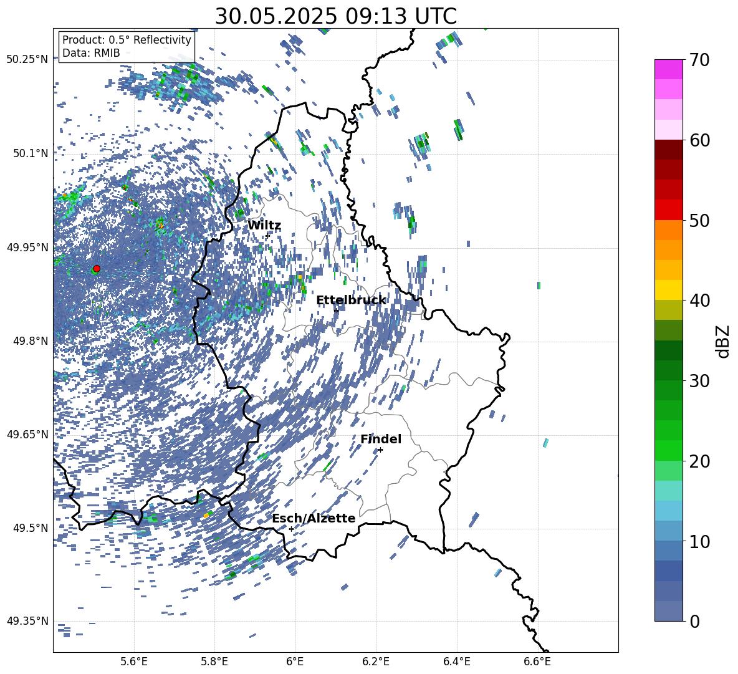This screenshot has width=738, height=674.
Task: Pick the magenta top colorbar segment
Action: pos(668,69)
